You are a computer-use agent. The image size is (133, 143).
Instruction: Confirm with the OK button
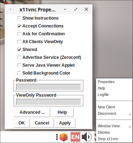click(x=22, y=123)
